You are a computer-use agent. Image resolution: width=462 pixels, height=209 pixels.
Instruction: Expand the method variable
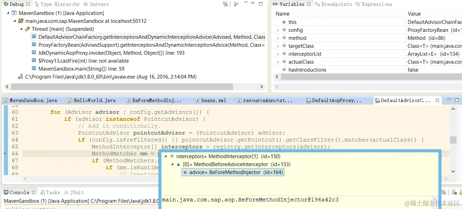[278, 38]
